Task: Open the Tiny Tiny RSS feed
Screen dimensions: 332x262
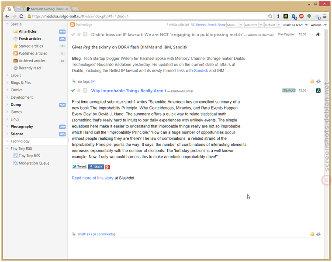Action: tap(29, 156)
